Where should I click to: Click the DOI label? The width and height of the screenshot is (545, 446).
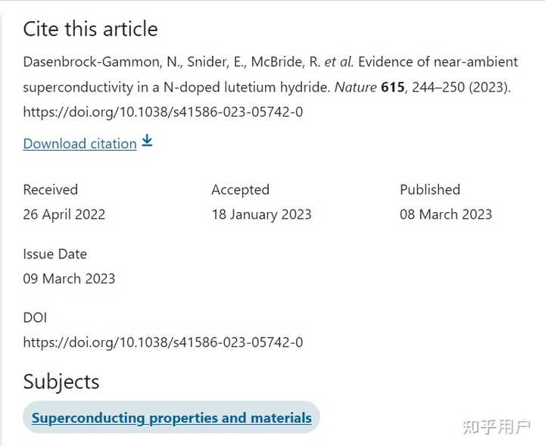[x=35, y=318]
